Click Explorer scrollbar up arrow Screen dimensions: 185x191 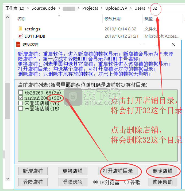7,17
